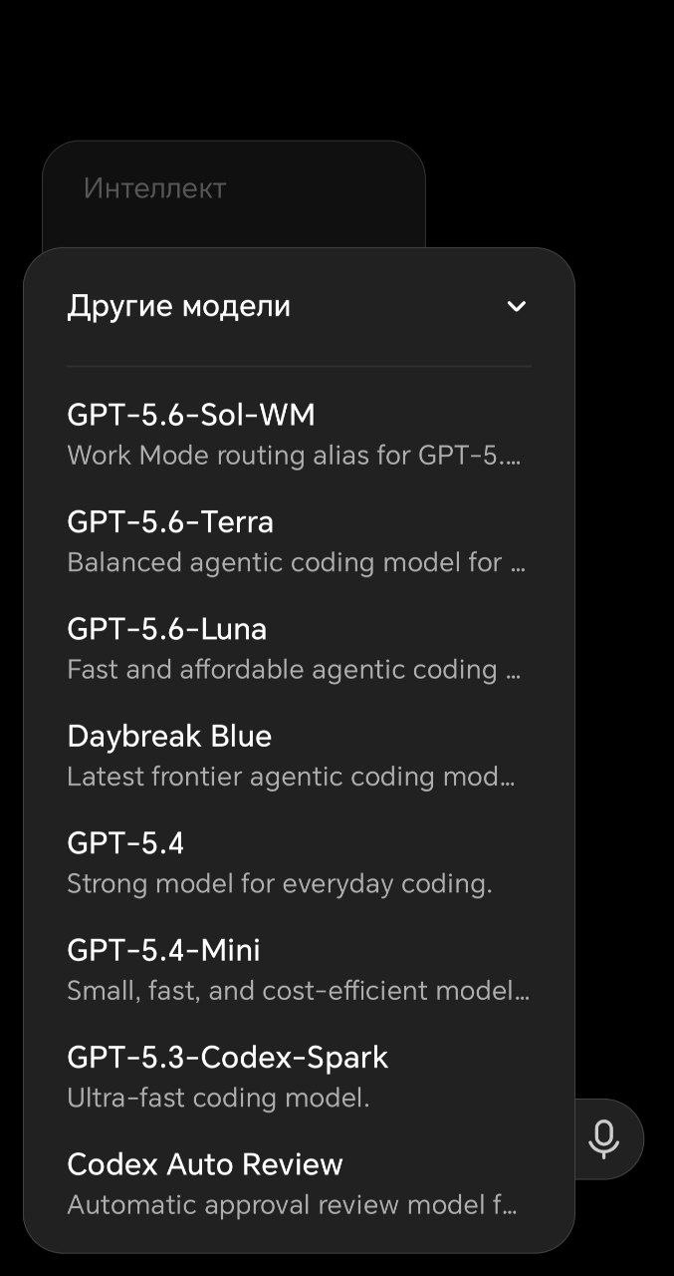Choose GPT-5.6-Terra from the list

[299, 541]
